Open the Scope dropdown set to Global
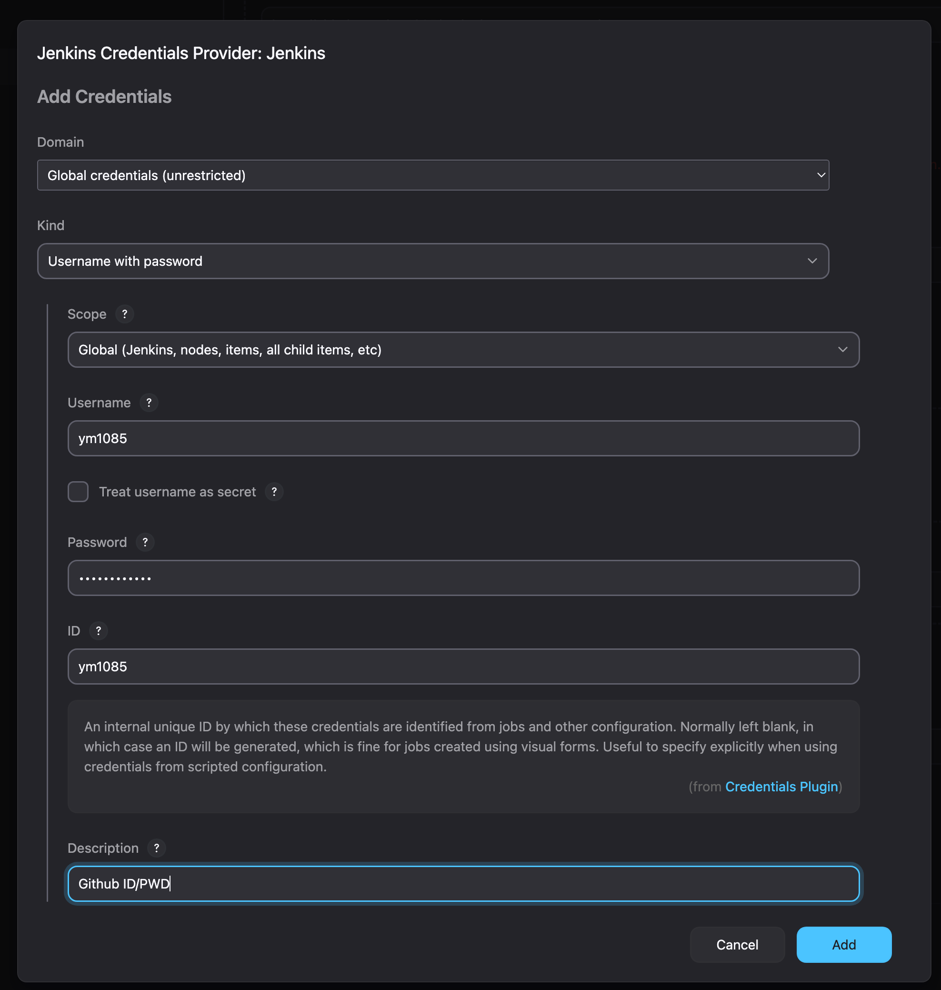The image size is (941, 990). [462, 350]
